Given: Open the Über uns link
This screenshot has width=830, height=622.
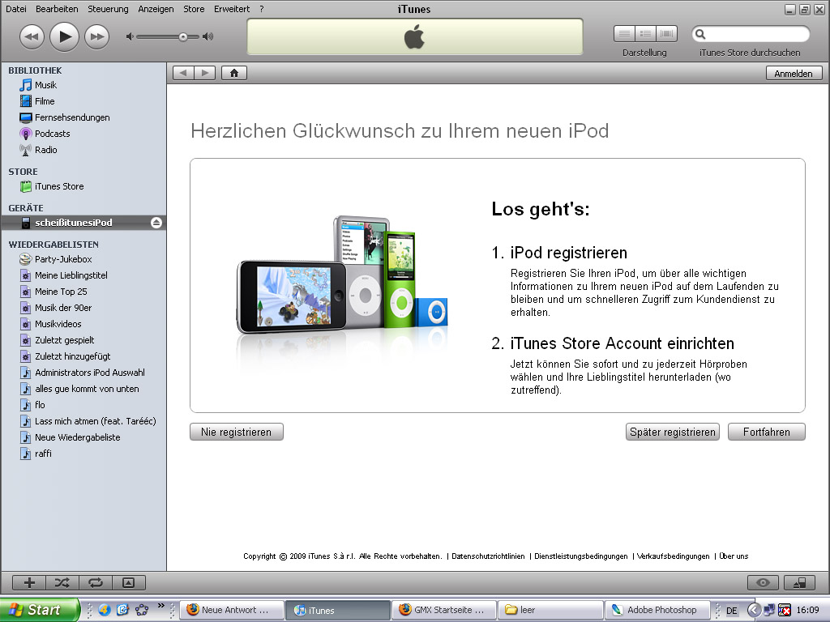Looking at the screenshot, I should coord(734,556).
